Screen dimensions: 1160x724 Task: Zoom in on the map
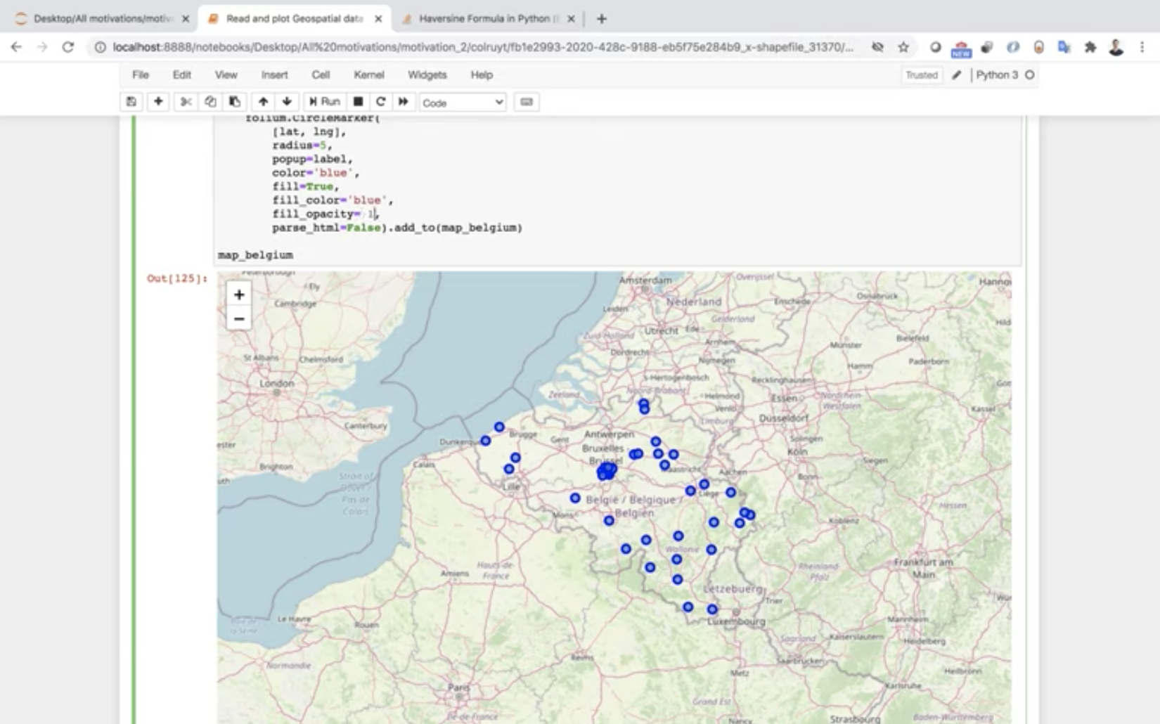pyautogui.click(x=239, y=295)
